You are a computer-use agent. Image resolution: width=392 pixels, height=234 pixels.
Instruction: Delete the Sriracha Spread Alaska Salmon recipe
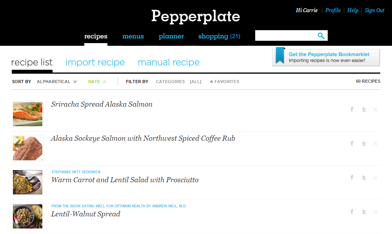coord(375,109)
